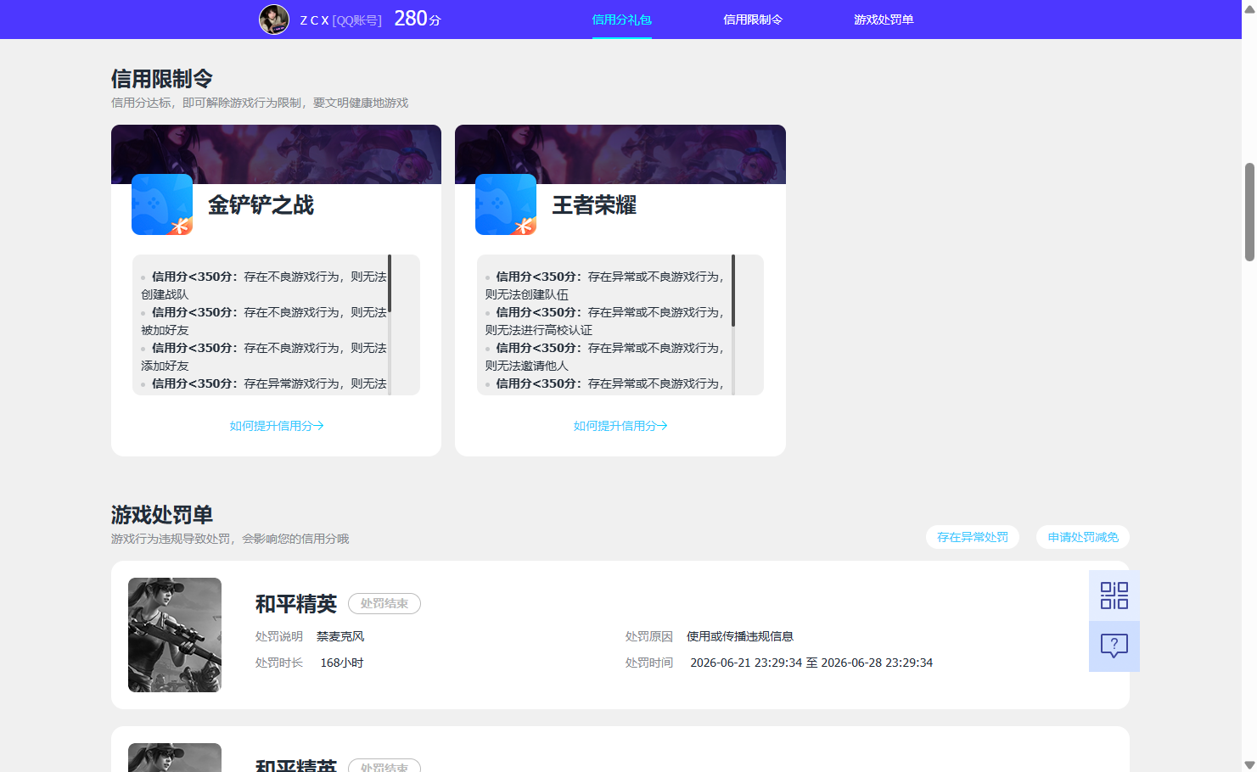Click 则无法创建队伍 restriction in 王者荣耀 list
This screenshot has width=1257, height=772.
tap(527, 294)
